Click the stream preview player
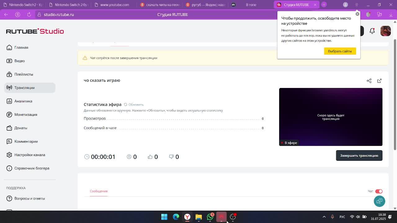 click(331, 117)
